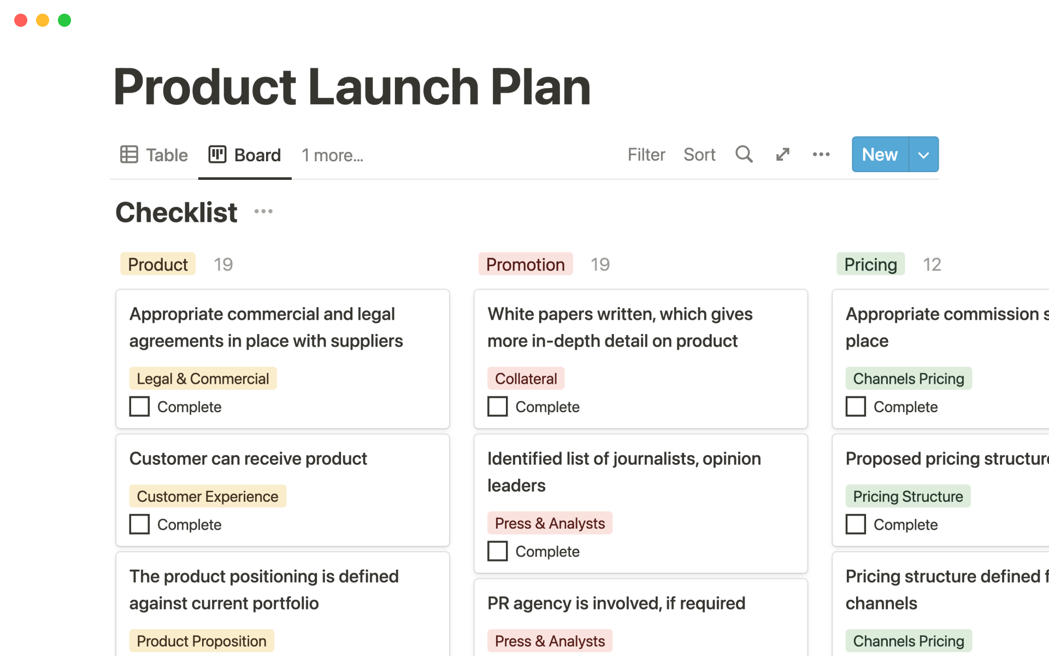Click the fullscreen expand icon
Image resolution: width=1049 pixels, height=656 pixels.
(x=782, y=155)
